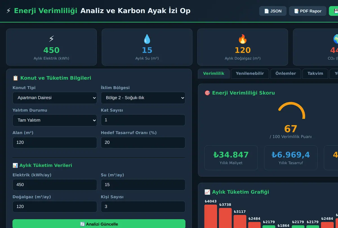Click the flame icon on the natural gas card
Screen dimensions: 338x228
[243, 39]
